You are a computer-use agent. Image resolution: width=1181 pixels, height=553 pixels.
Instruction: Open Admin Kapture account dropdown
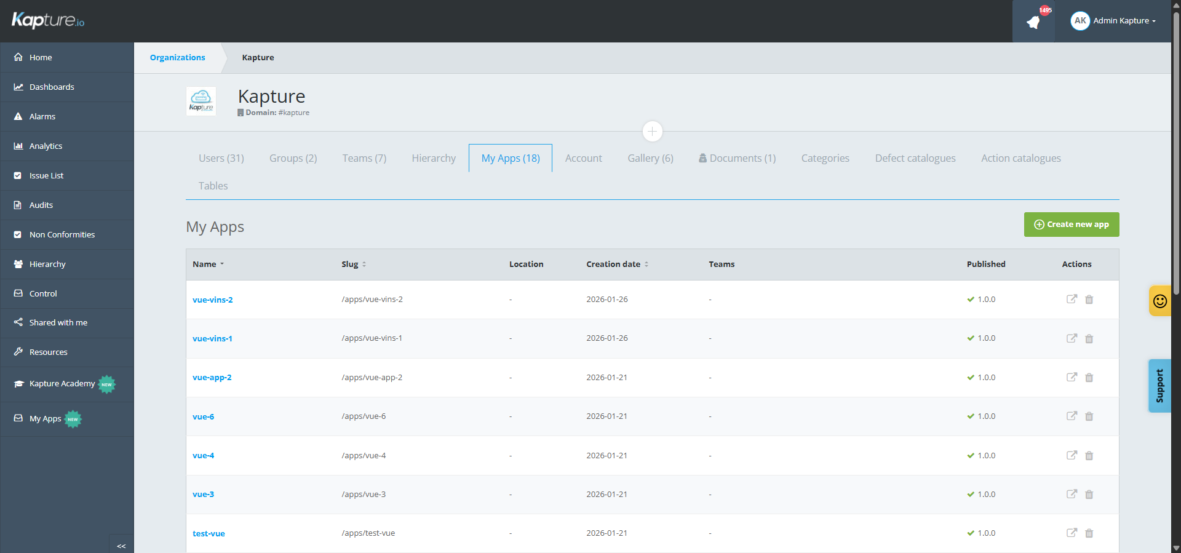click(1113, 21)
